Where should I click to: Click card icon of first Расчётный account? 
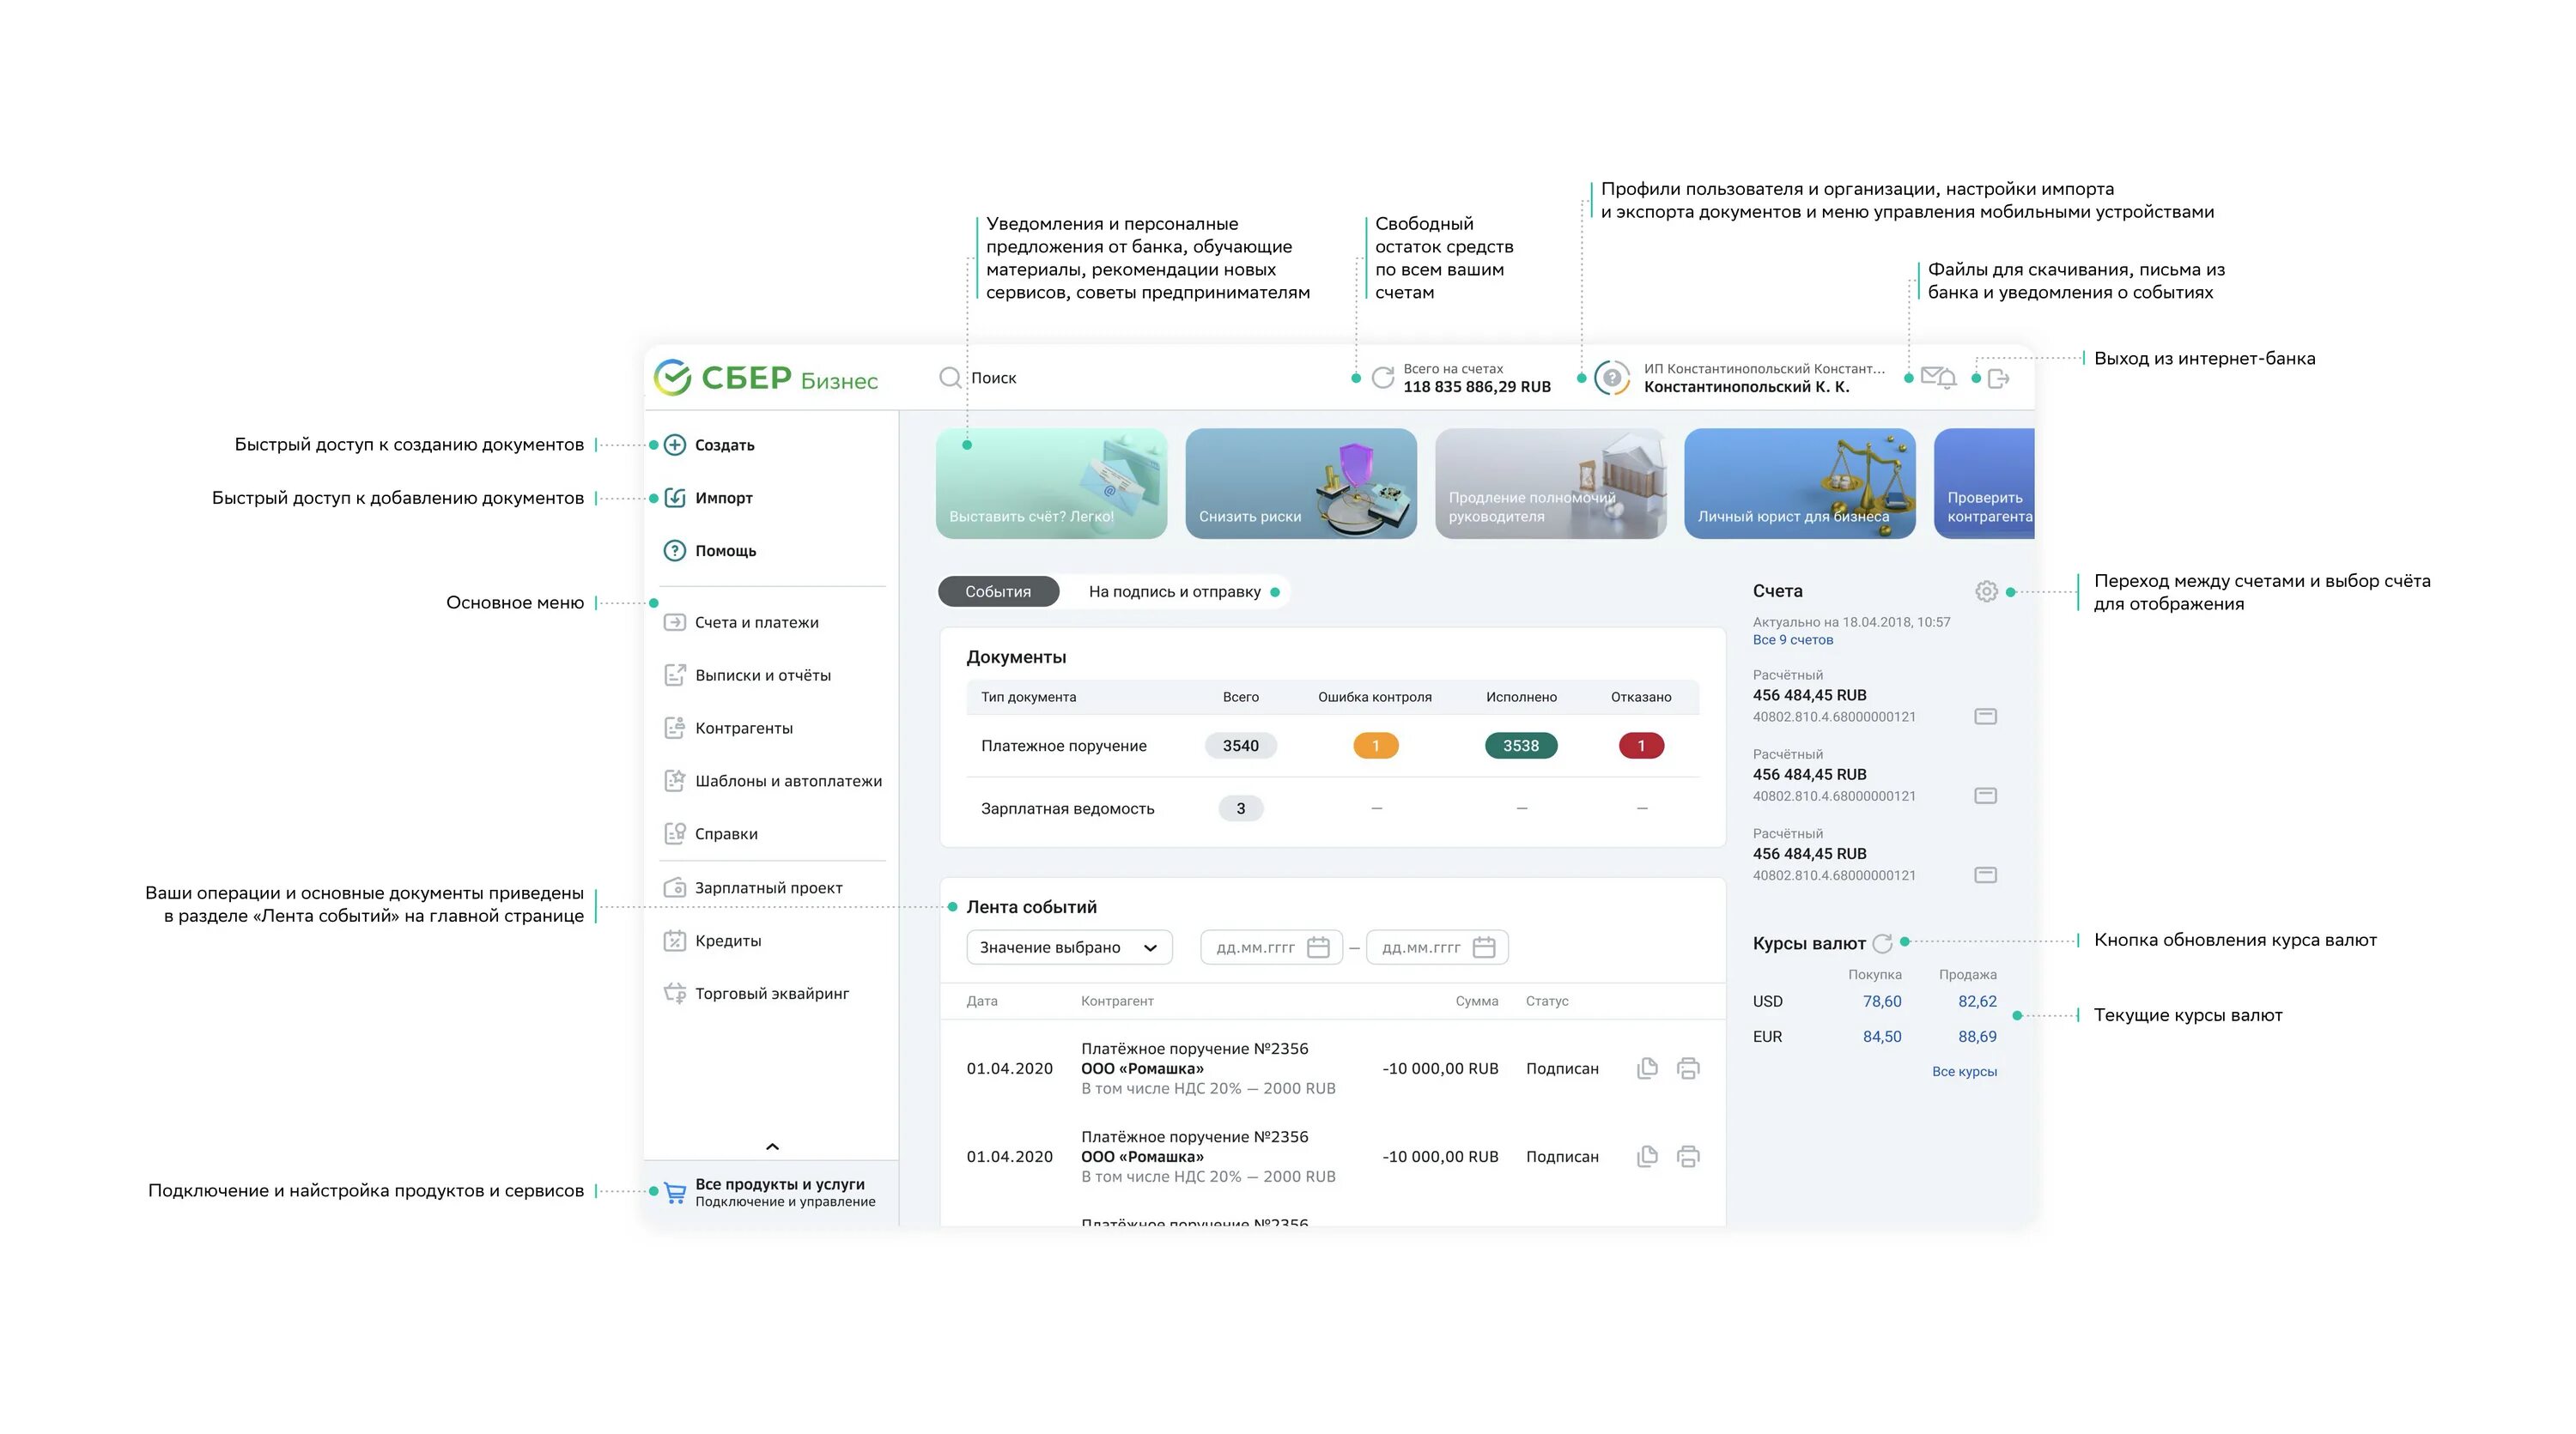pyautogui.click(x=1986, y=717)
